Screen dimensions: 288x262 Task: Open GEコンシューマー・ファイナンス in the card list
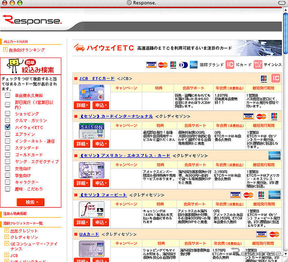pyautogui.click(x=34, y=246)
